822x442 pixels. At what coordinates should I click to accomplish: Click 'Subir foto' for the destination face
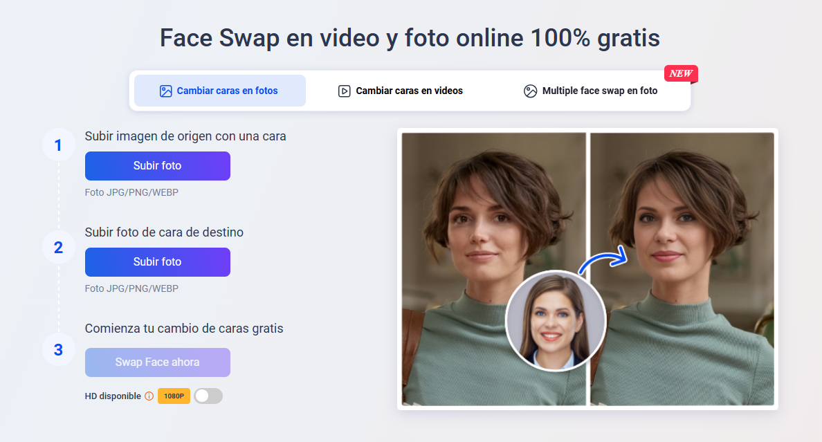(157, 262)
